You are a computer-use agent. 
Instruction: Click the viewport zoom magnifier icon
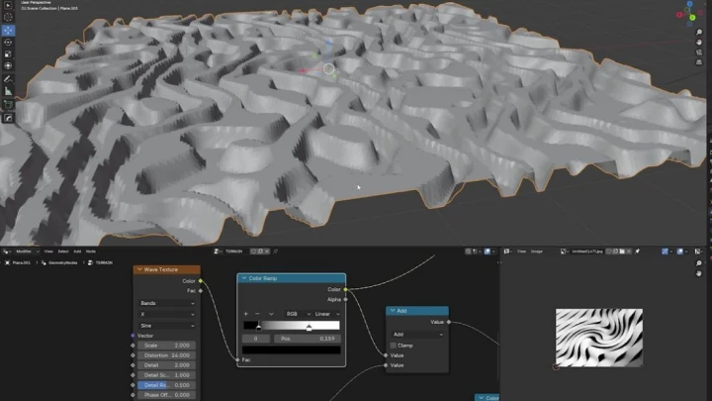pyautogui.click(x=699, y=32)
